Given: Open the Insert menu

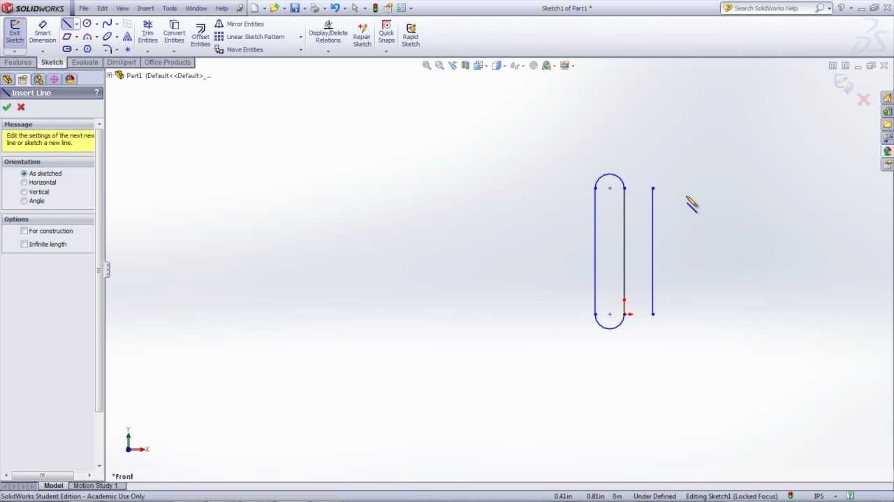Looking at the screenshot, I should pyautogui.click(x=145, y=8).
